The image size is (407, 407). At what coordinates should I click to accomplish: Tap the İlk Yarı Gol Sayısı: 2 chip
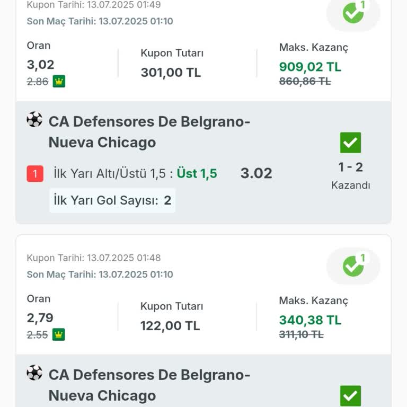(112, 200)
